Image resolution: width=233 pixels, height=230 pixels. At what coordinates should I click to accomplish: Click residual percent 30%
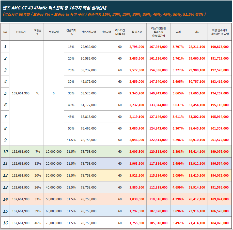[x=71, y=81]
